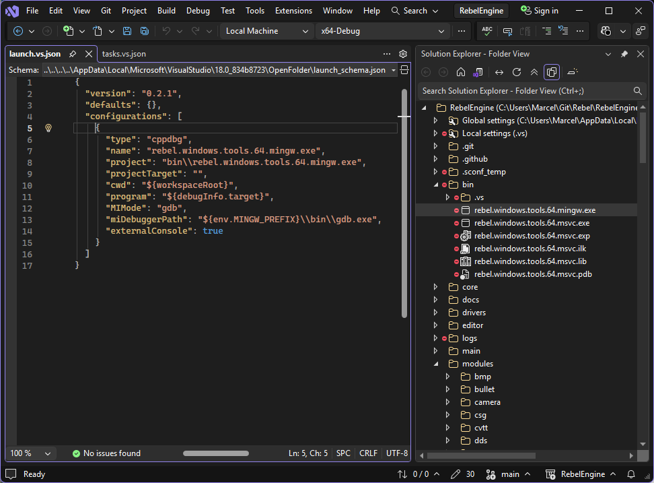
Task: Click the spell checker ABC icon
Action: [x=486, y=31]
